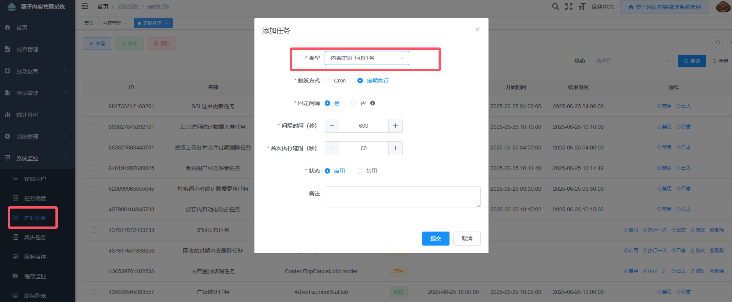Click minus icon for 首次执行延时 stepper

tap(332, 148)
